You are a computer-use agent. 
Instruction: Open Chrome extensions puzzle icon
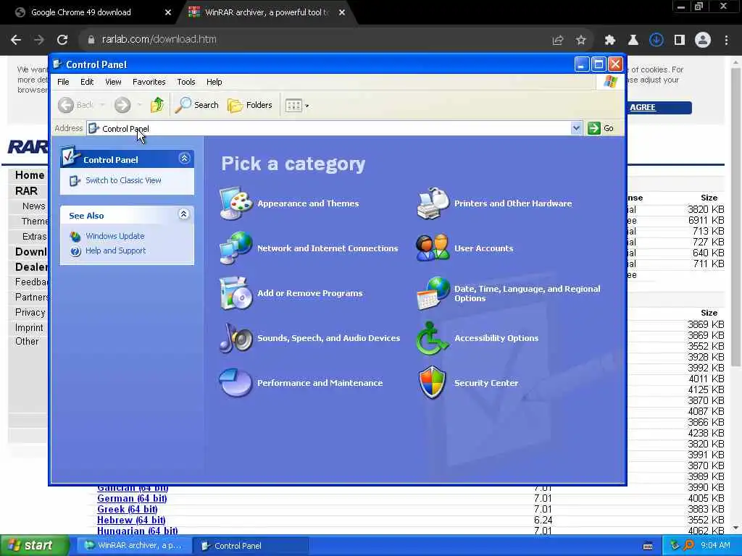609,41
